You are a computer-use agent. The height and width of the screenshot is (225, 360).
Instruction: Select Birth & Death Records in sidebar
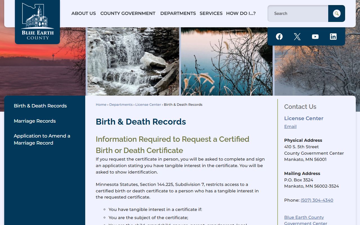[x=40, y=106]
